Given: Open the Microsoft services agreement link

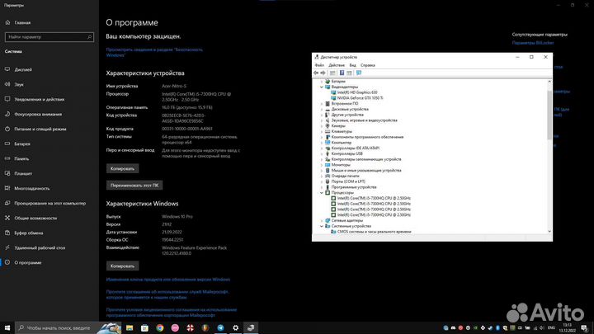Looking at the screenshot, I should coord(167,294).
